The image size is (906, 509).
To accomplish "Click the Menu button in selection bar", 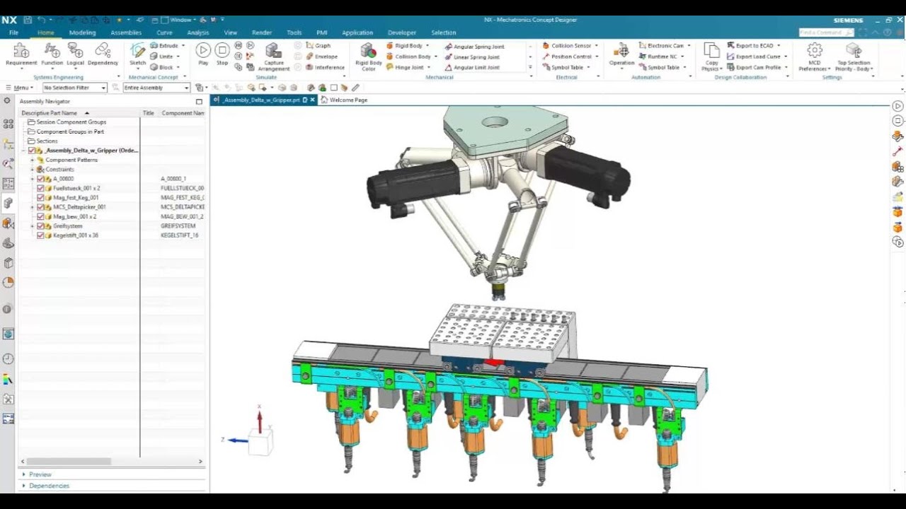I will click(x=20, y=88).
